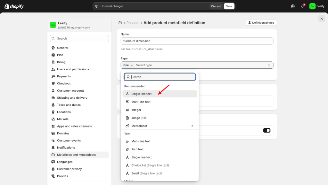328x185 pixels.
Task: Close the settings panel with X
Action: pyautogui.click(x=322, y=19)
